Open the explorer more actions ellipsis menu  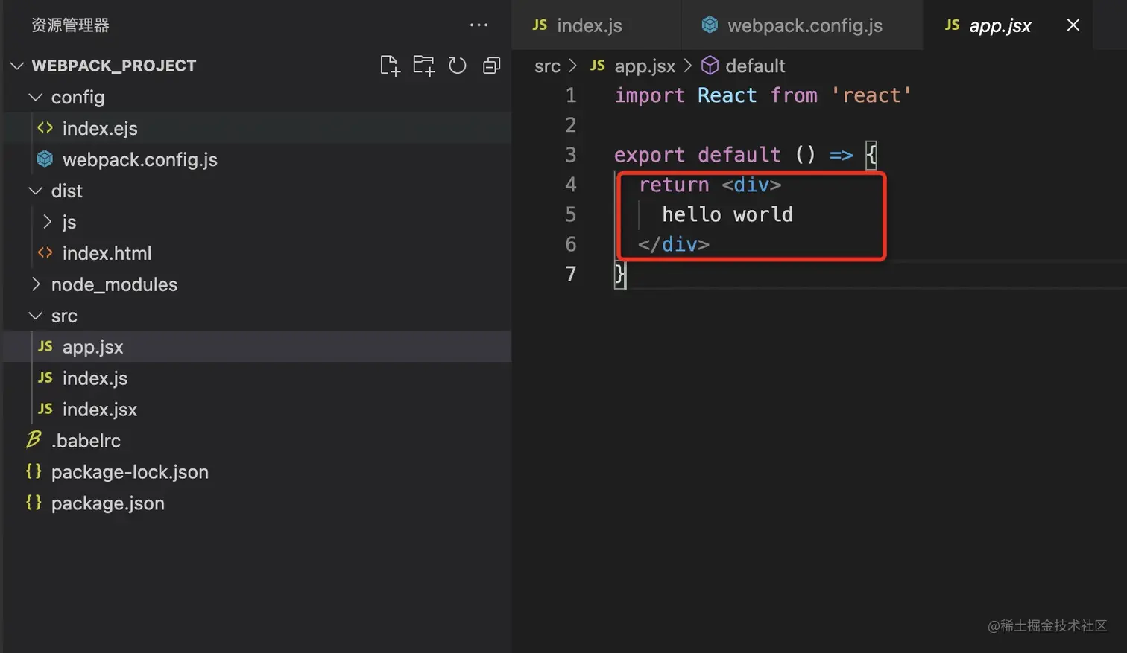tap(479, 25)
